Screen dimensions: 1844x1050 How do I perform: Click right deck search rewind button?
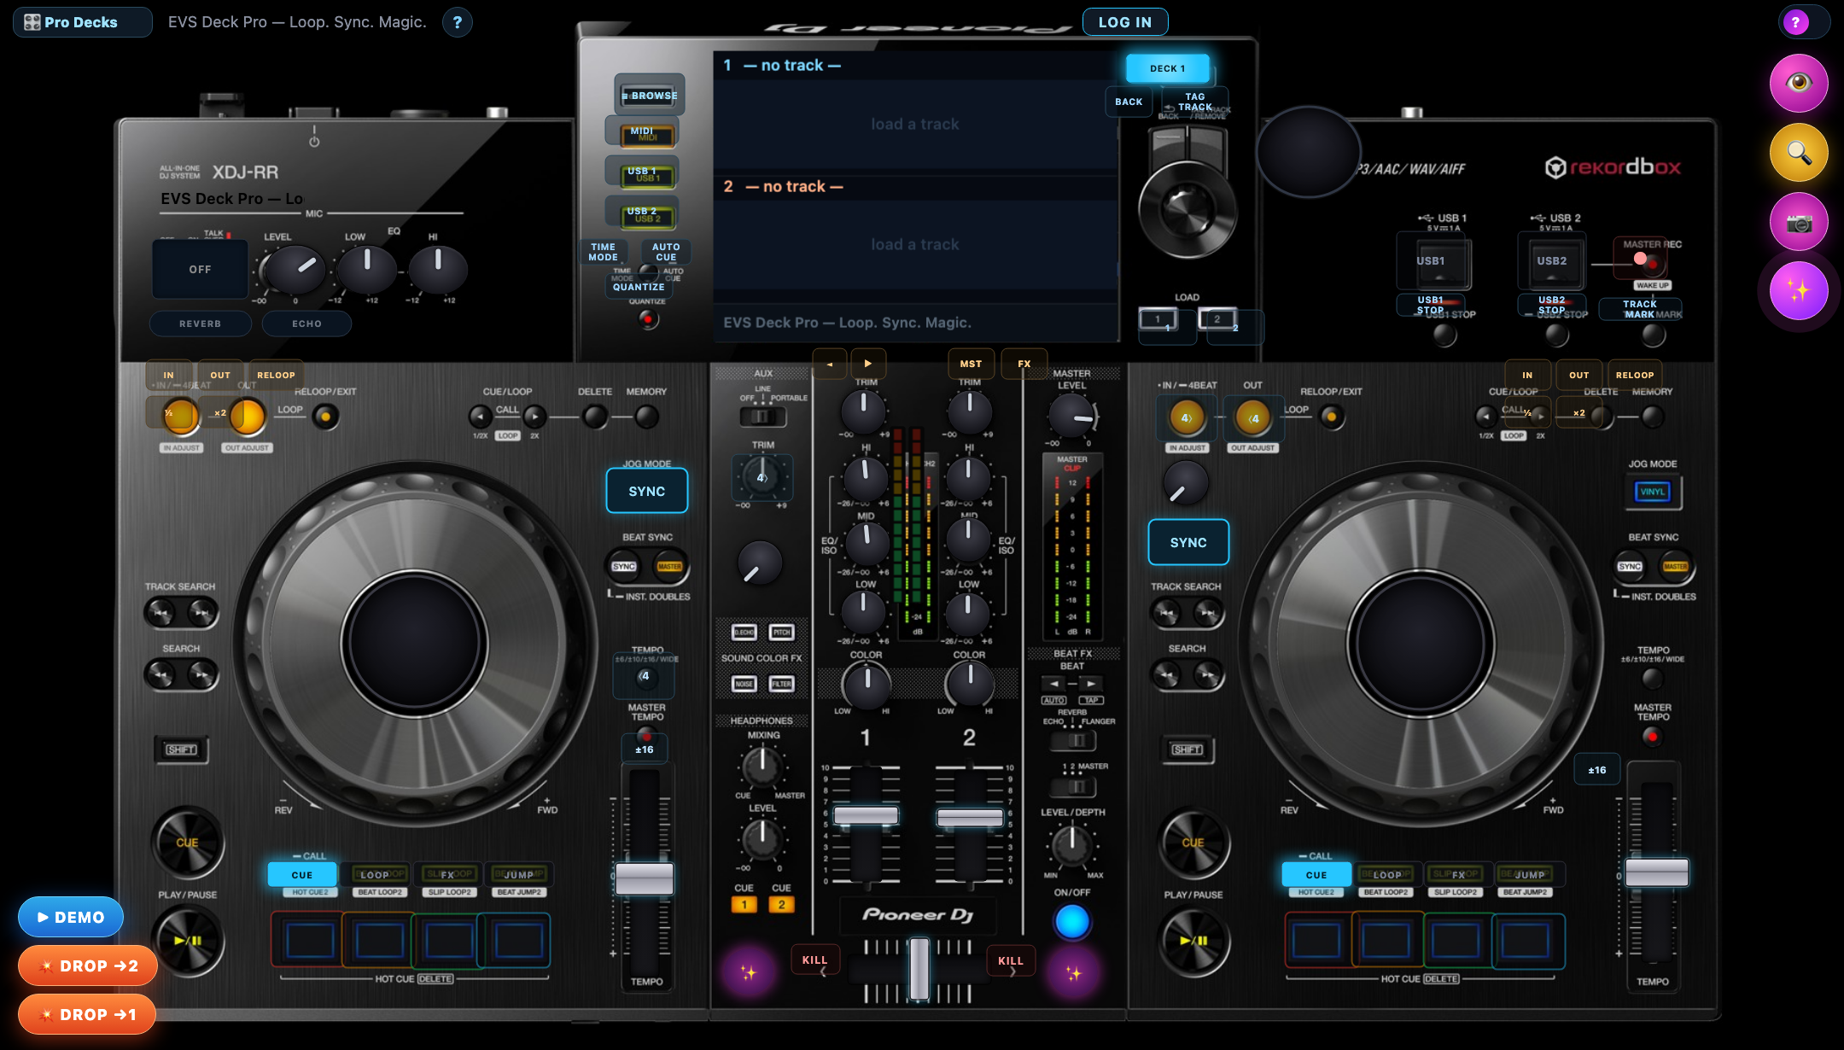click(1166, 674)
